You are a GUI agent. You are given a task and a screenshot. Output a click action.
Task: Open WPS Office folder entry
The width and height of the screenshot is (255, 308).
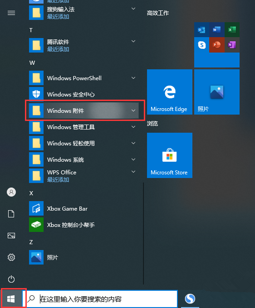(x=84, y=176)
